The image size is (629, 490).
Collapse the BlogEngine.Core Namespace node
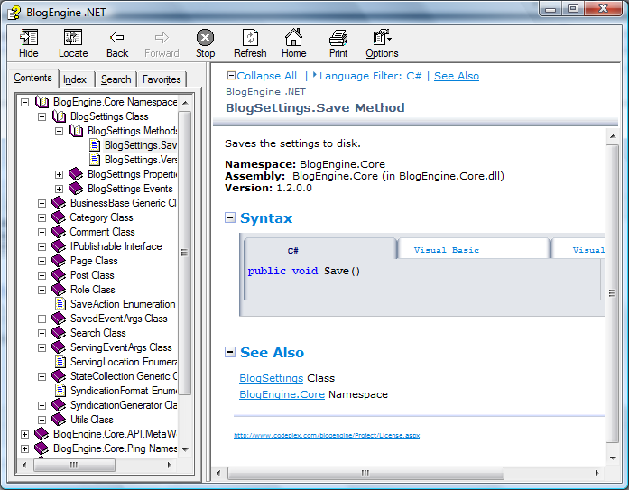(25, 102)
